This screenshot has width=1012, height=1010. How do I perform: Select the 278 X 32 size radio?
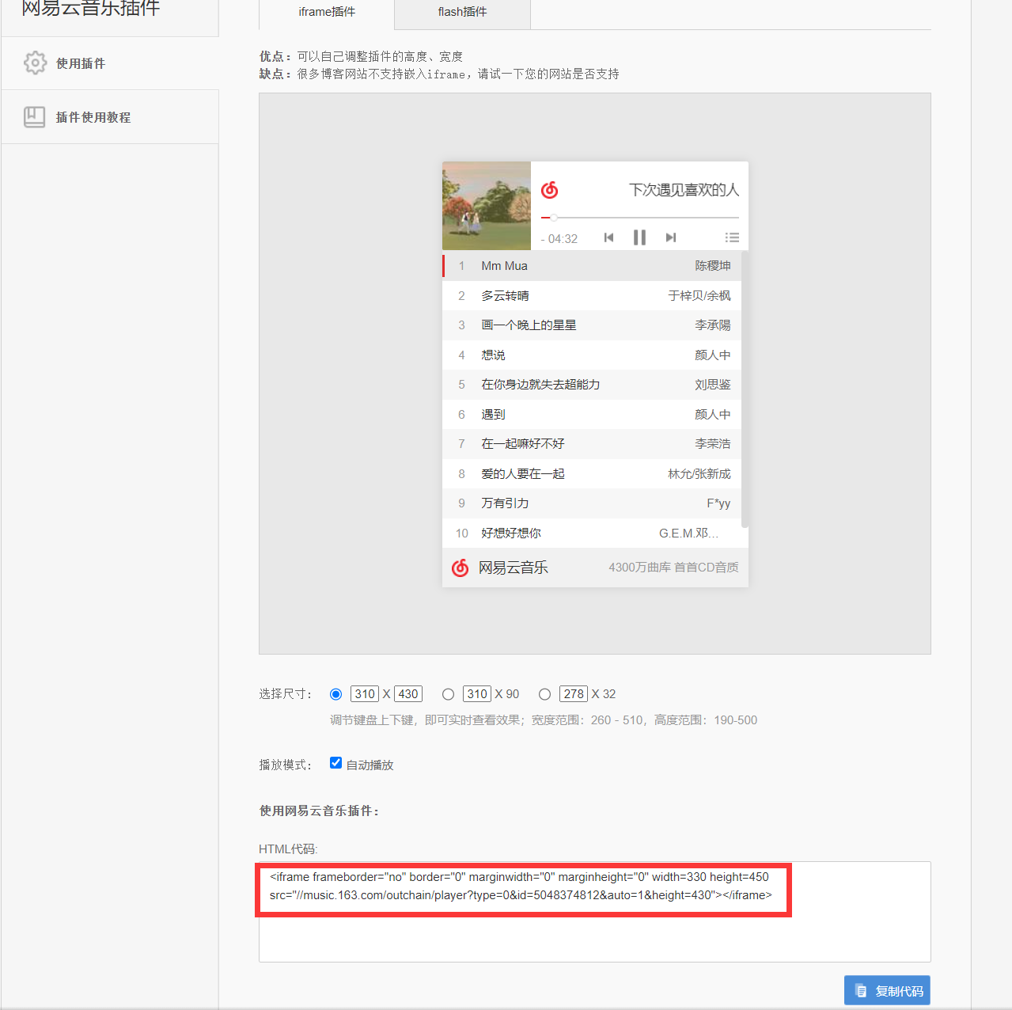[x=544, y=694]
